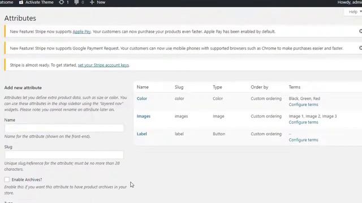Select the 'Image 1, Image 2, Image 3' text

point(313,116)
